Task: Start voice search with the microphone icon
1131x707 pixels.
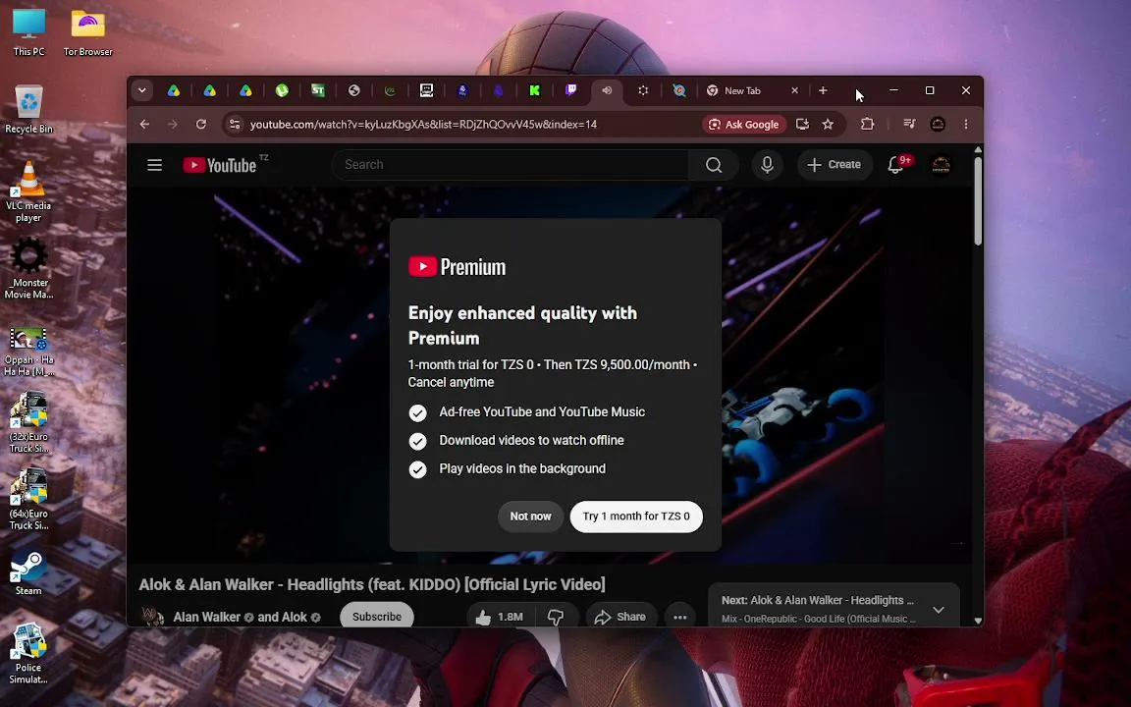Action: click(768, 165)
